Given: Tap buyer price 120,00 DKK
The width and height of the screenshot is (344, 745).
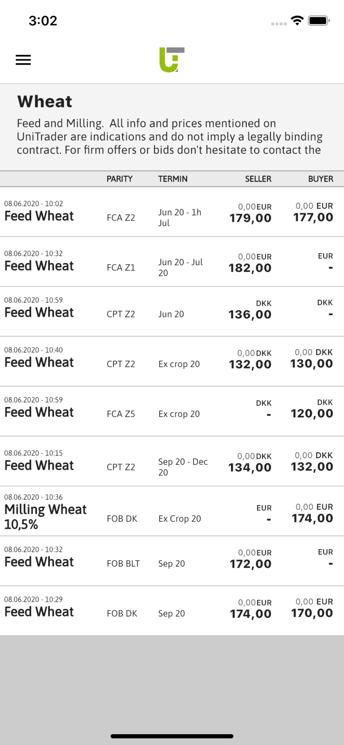Looking at the screenshot, I should (312, 409).
